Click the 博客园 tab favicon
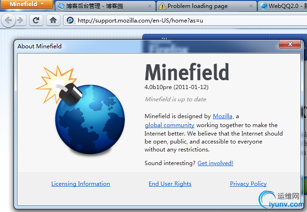The width and height of the screenshot is (307, 212). tap(61, 6)
